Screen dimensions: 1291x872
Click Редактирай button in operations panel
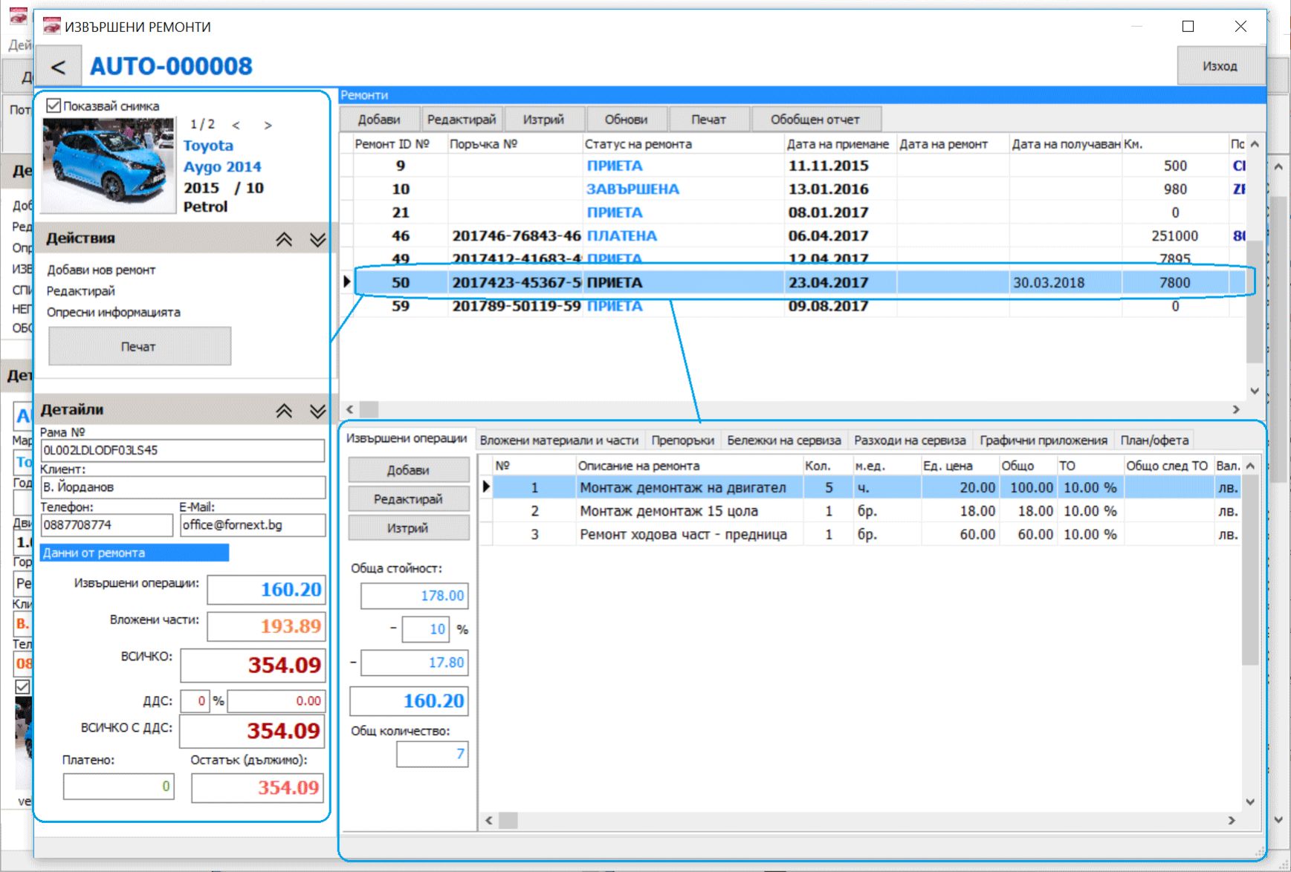point(409,499)
